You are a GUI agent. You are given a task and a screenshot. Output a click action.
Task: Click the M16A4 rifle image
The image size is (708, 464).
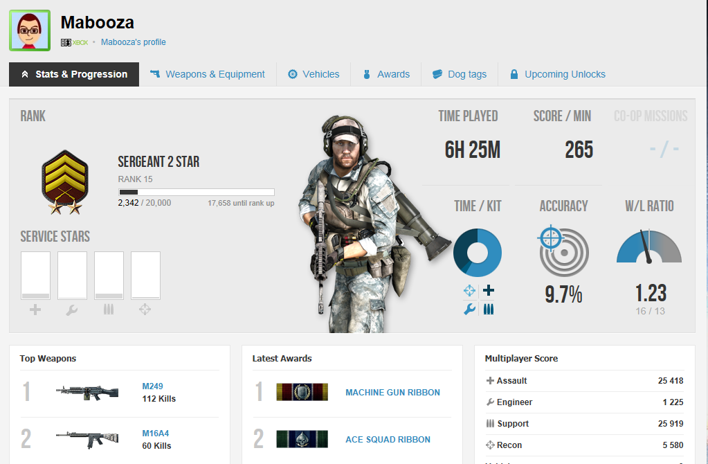coord(87,440)
